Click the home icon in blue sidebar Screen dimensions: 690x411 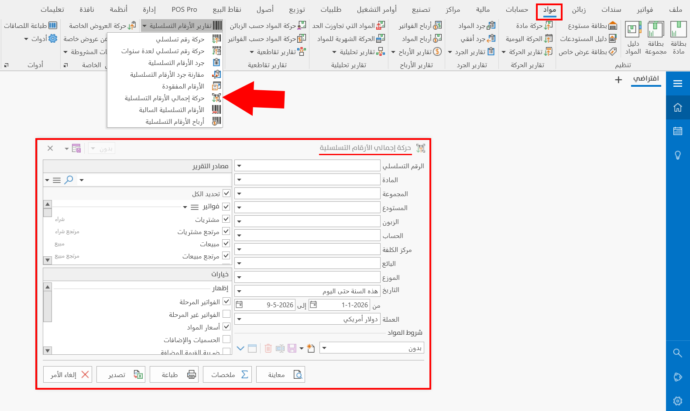coord(678,107)
